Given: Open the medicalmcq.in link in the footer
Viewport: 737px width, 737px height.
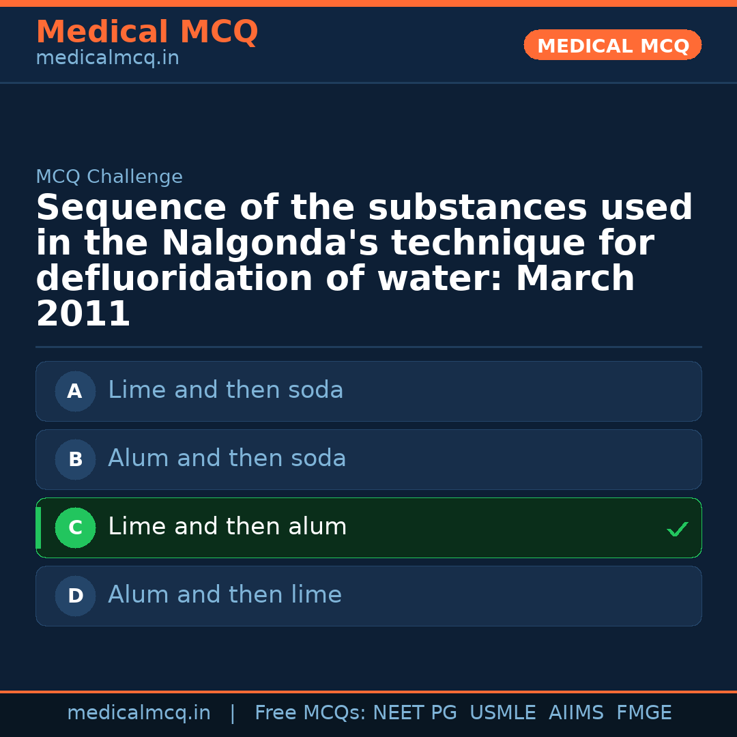Looking at the screenshot, I should (x=139, y=713).
